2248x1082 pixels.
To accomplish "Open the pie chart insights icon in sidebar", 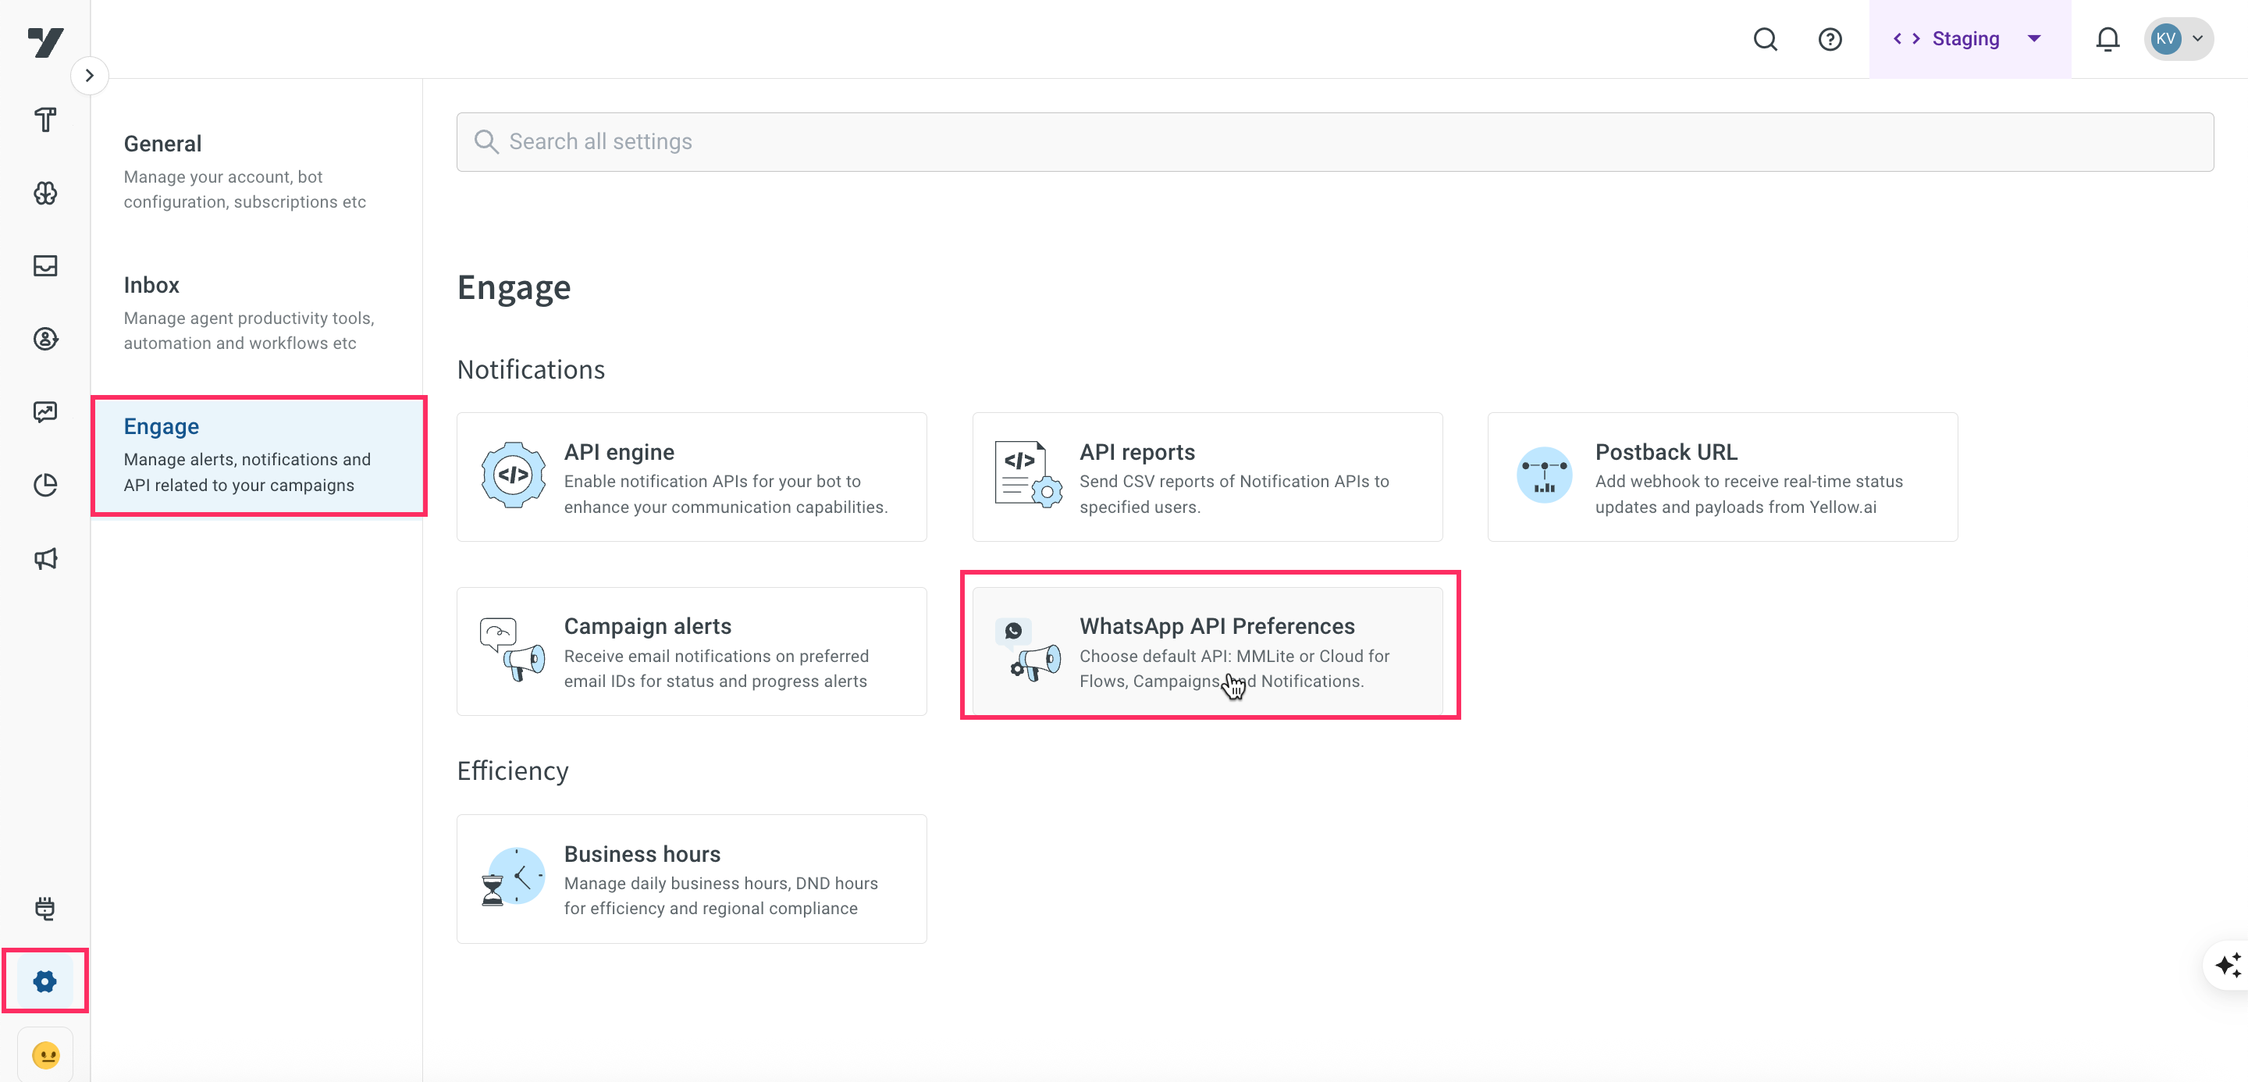I will click(x=45, y=485).
